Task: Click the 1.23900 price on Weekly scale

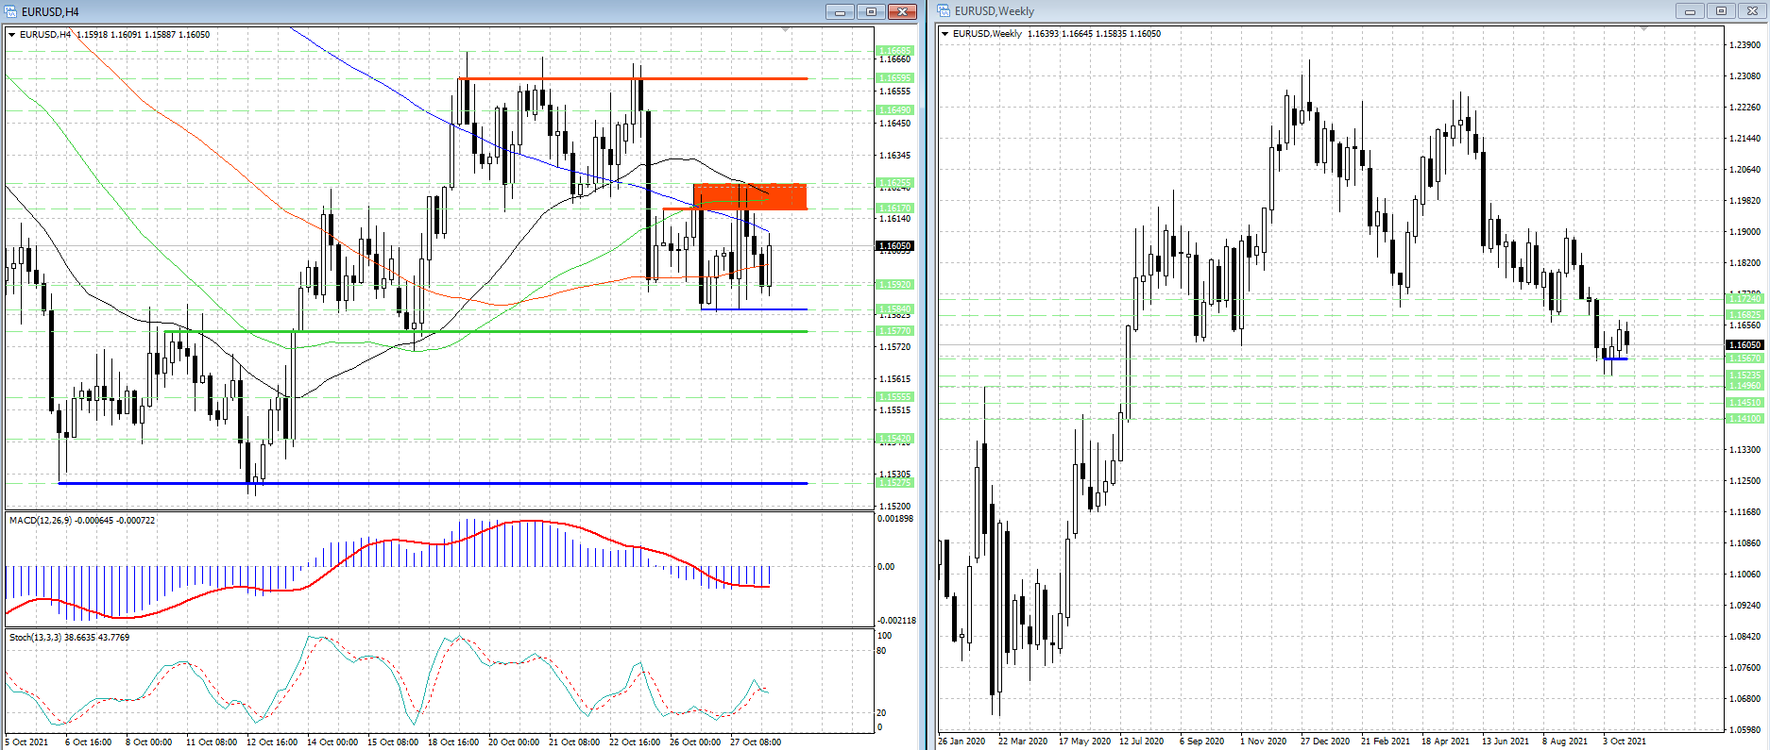Action: tap(1744, 44)
